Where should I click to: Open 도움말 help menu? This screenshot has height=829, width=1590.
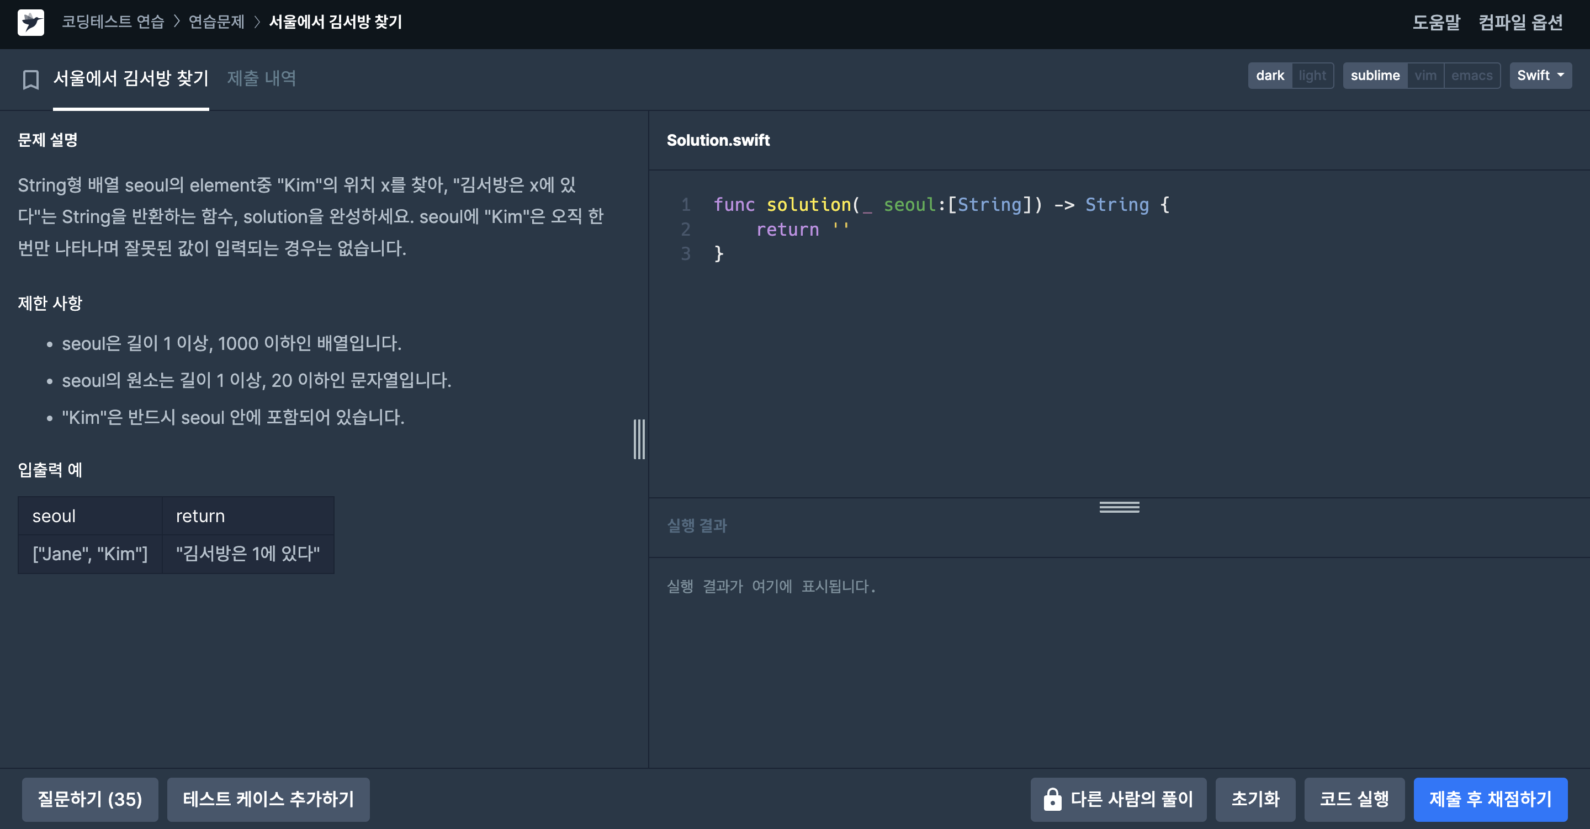tap(1435, 22)
